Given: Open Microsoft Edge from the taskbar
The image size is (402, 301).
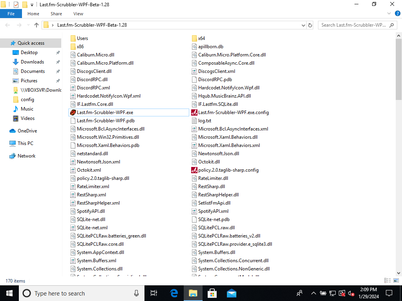Looking at the screenshot, I should pos(174,293).
